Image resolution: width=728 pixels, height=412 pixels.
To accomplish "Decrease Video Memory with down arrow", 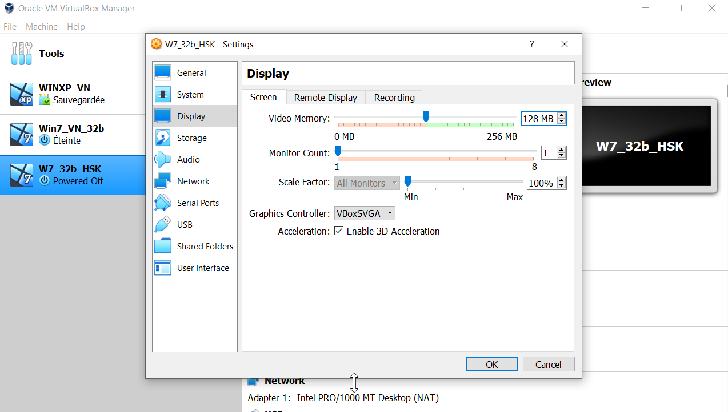I will tap(562, 122).
